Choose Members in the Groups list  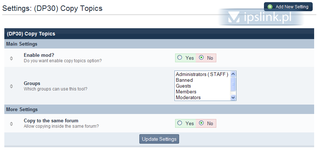pos(186,92)
